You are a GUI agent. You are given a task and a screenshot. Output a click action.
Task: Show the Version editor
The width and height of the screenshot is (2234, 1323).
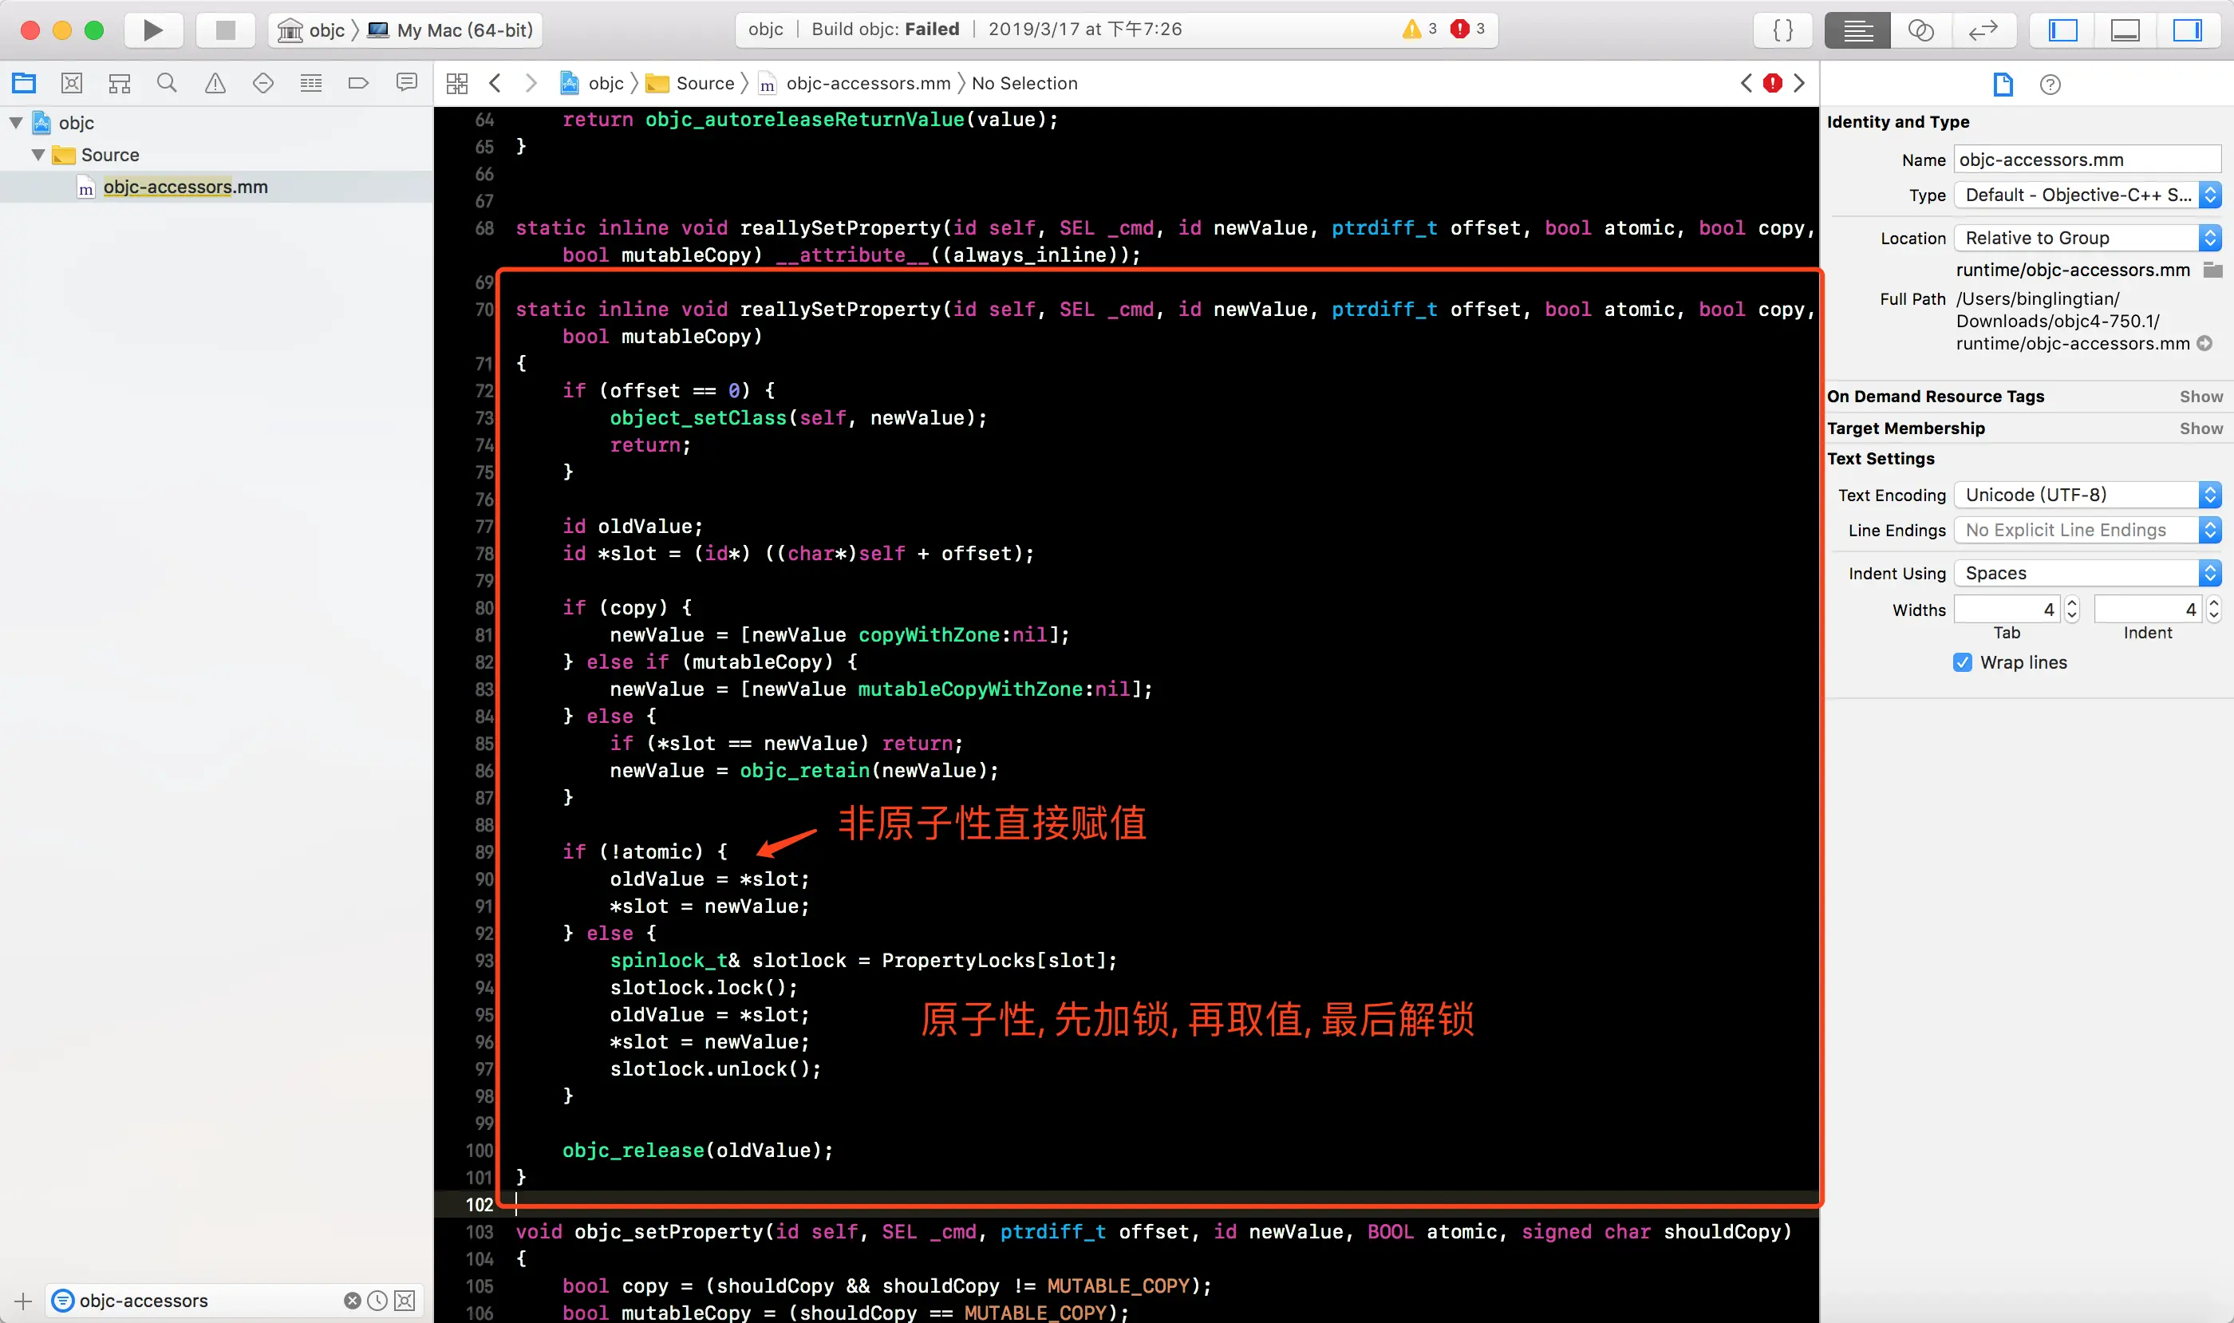[x=1983, y=30]
